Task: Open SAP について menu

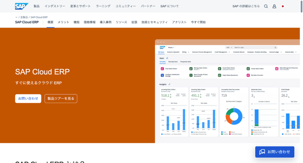Action: click(169, 6)
